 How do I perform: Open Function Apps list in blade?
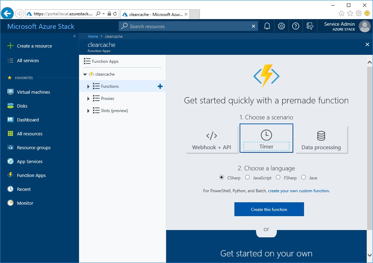pyautogui.click(x=105, y=61)
